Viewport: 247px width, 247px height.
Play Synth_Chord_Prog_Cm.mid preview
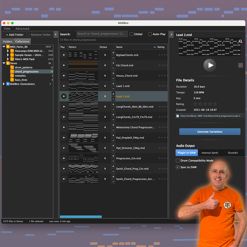coord(64,168)
